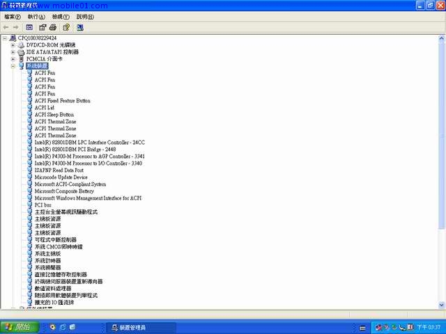
Task: Select ISAPNP Read Data Port
Action: (x=59, y=170)
